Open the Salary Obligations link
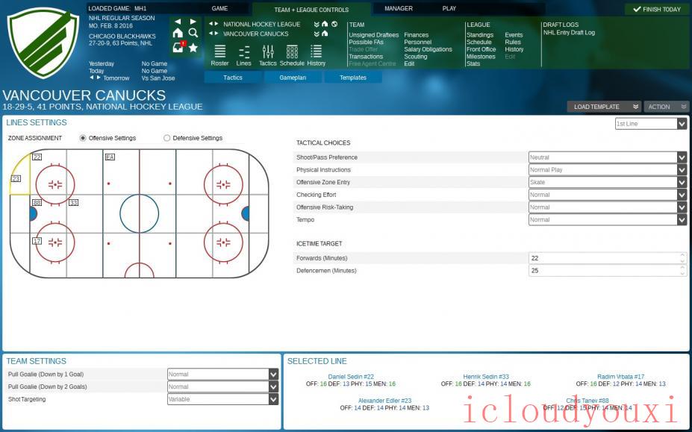The image size is (692, 432). (x=428, y=49)
